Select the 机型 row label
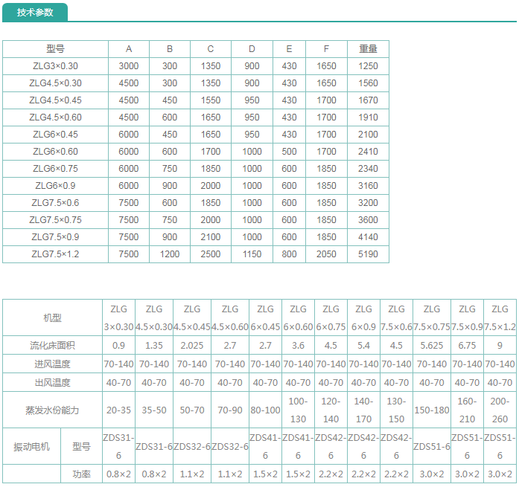Viewport: 519px width, 487px height. coord(52,318)
